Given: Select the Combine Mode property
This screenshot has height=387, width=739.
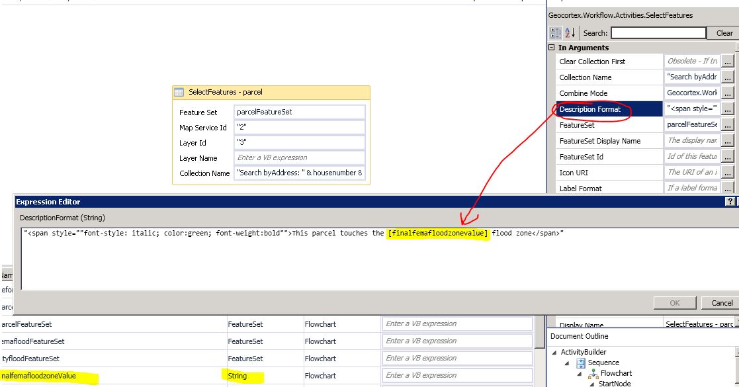Looking at the screenshot, I should (x=609, y=93).
